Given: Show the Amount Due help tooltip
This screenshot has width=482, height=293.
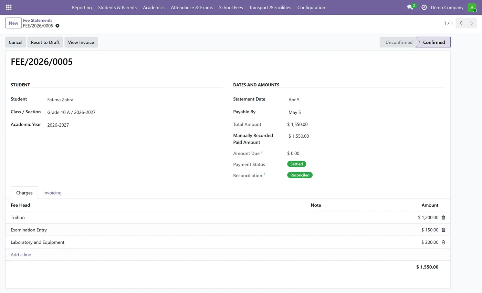Looking at the screenshot, I should coord(262,152).
